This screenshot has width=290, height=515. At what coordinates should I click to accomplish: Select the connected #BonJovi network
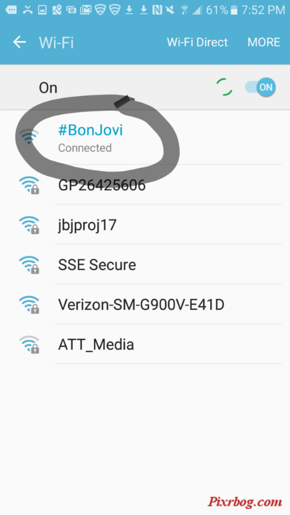(145, 137)
